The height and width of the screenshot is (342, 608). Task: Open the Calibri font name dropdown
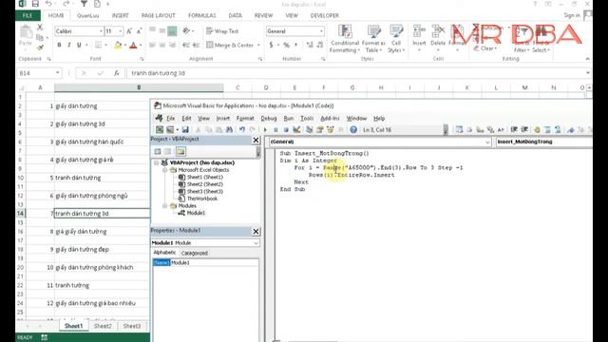coord(101,31)
